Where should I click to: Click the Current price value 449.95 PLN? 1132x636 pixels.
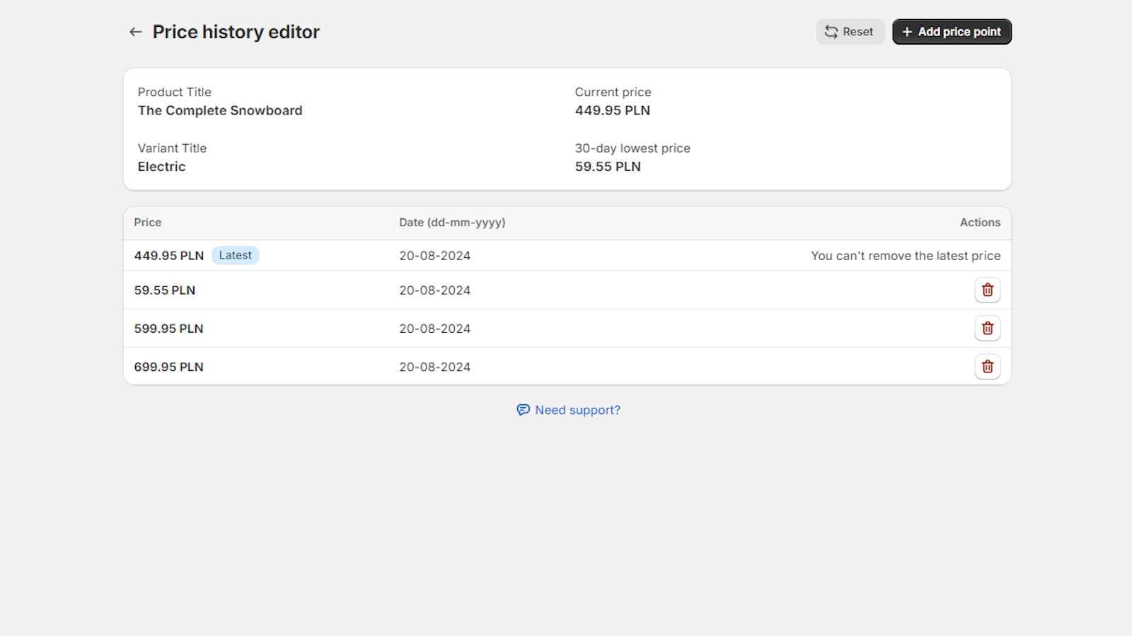613,110
